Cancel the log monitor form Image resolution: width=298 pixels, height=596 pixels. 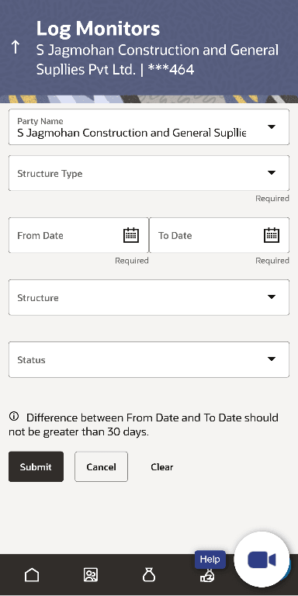click(x=101, y=466)
